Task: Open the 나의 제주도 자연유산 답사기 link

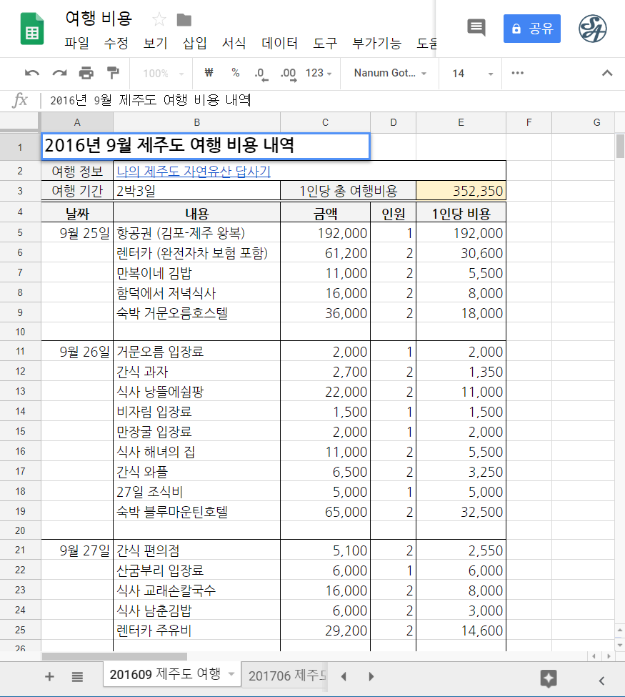Action: coord(193,172)
